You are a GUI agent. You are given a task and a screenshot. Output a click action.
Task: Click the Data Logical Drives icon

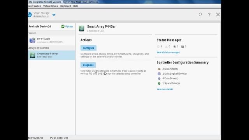(159, 73)
